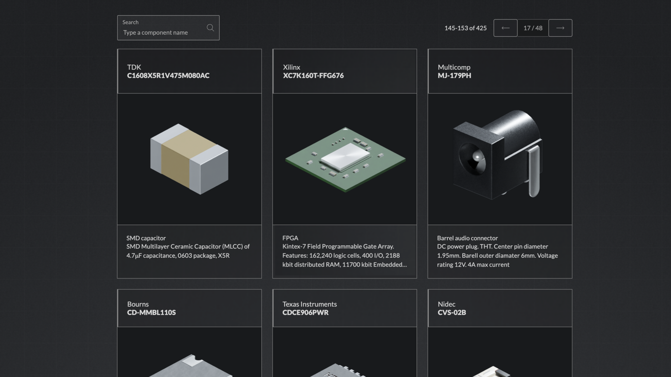Expand the Bourns CD-MMBL110S component details
671x377 pixels.
[x=189, y=308]
